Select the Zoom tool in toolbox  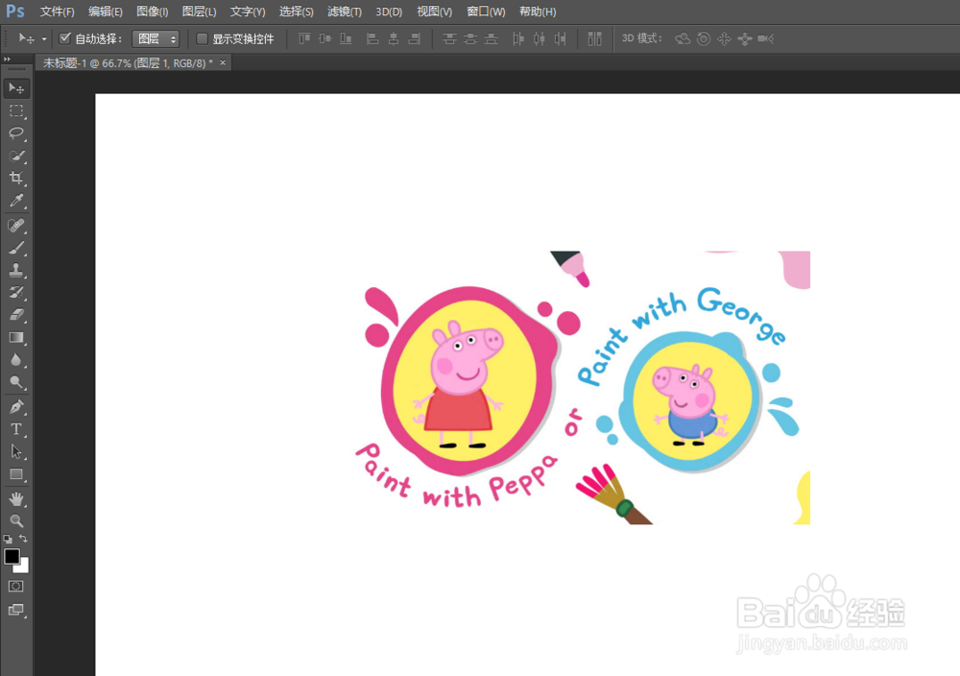click(16, 521)
